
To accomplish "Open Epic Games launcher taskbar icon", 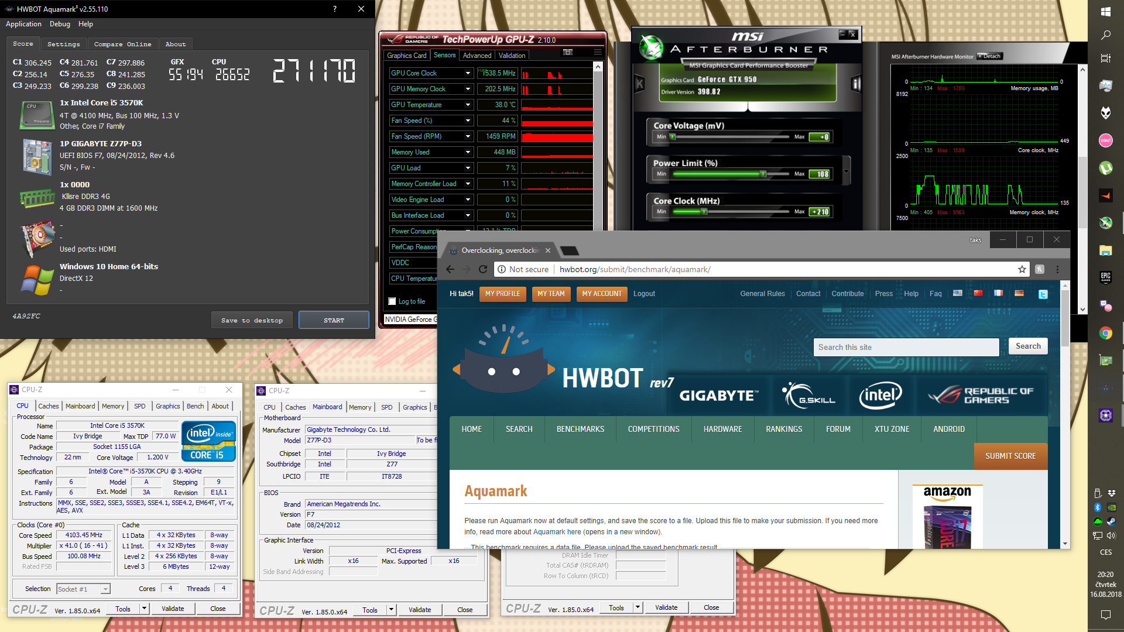I will click(x=1105, y=277).
